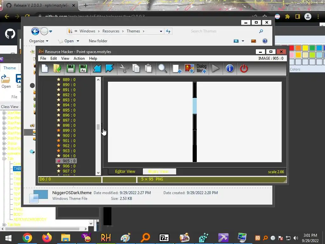Select the red color swatch in Paint
Screen dimensions: 325x244
(291, 48)
